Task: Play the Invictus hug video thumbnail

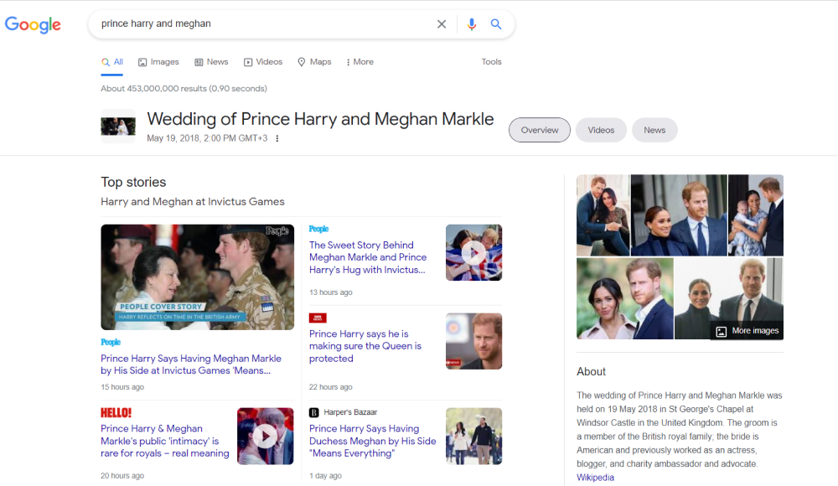Action: tap(473, 252)
